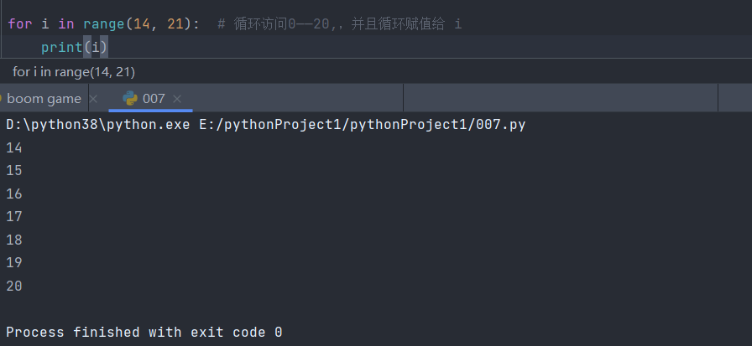Select the 007 run tab
The width and height of the screenshot is (752, 346).
click(x=154, y=99)
